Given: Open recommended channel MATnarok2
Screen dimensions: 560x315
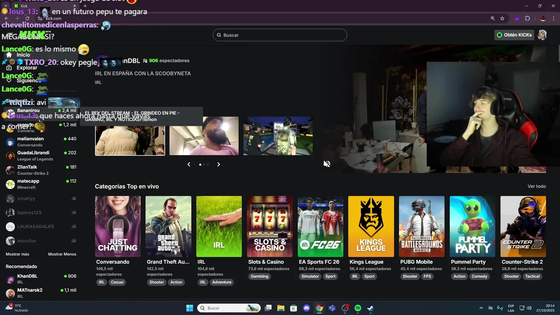Looking at the screenshot, I should click(x=41, y=293).
